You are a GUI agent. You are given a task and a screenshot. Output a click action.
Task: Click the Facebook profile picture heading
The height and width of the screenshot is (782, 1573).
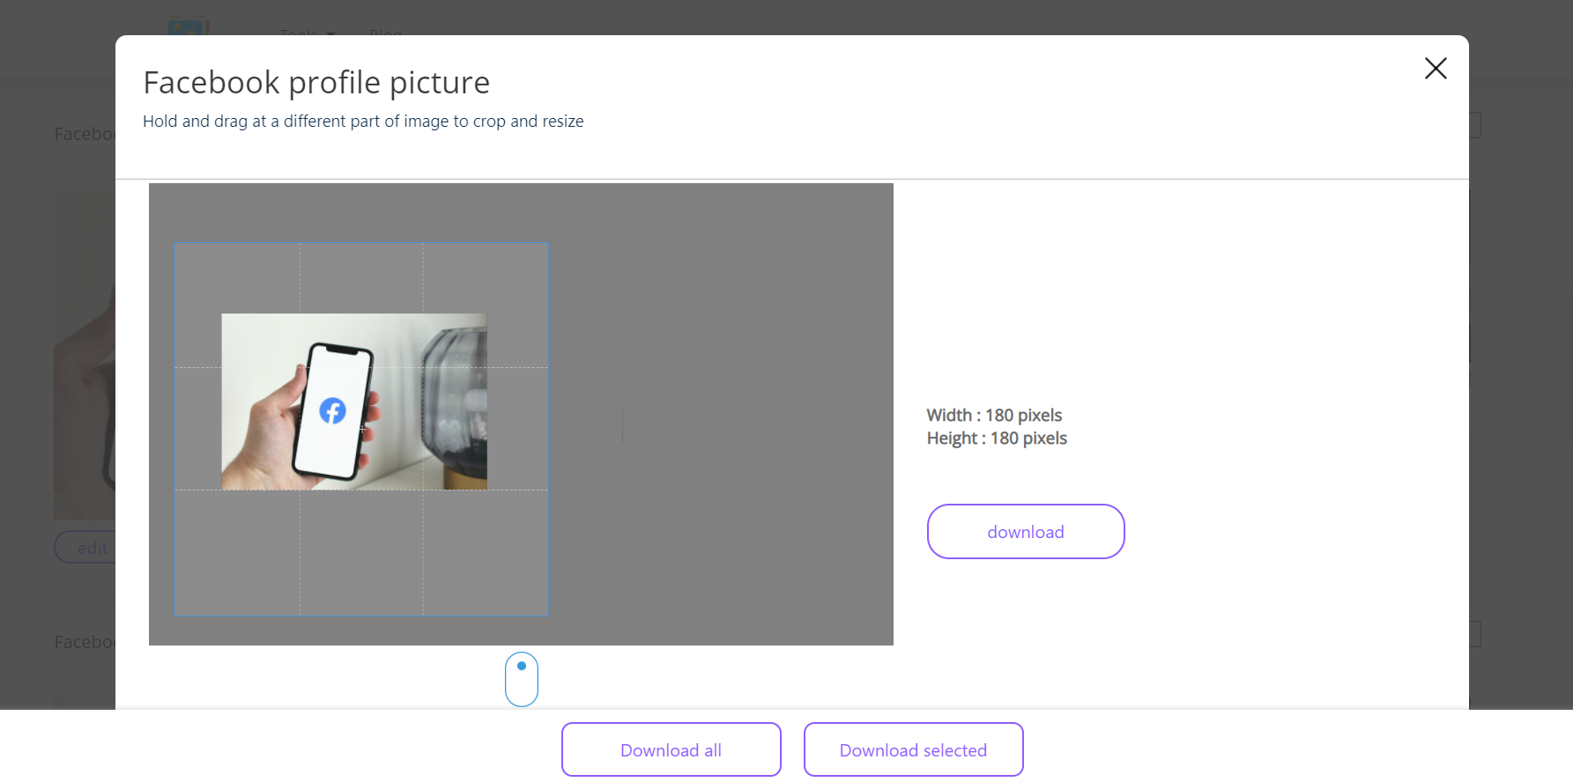(316, 83)
